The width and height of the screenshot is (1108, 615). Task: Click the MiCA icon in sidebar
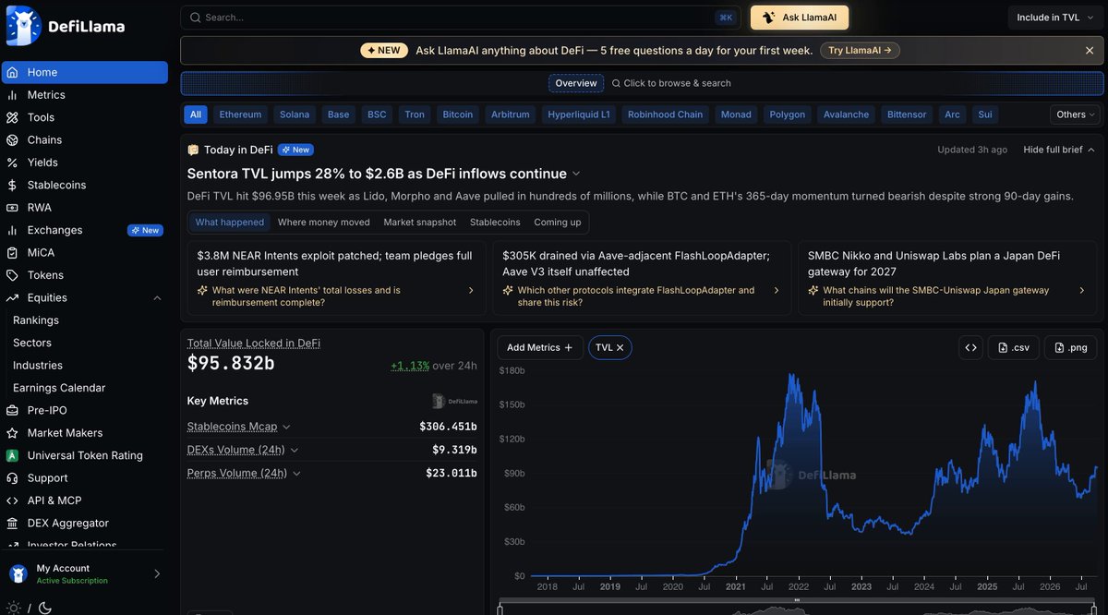(x=12, y=252)
